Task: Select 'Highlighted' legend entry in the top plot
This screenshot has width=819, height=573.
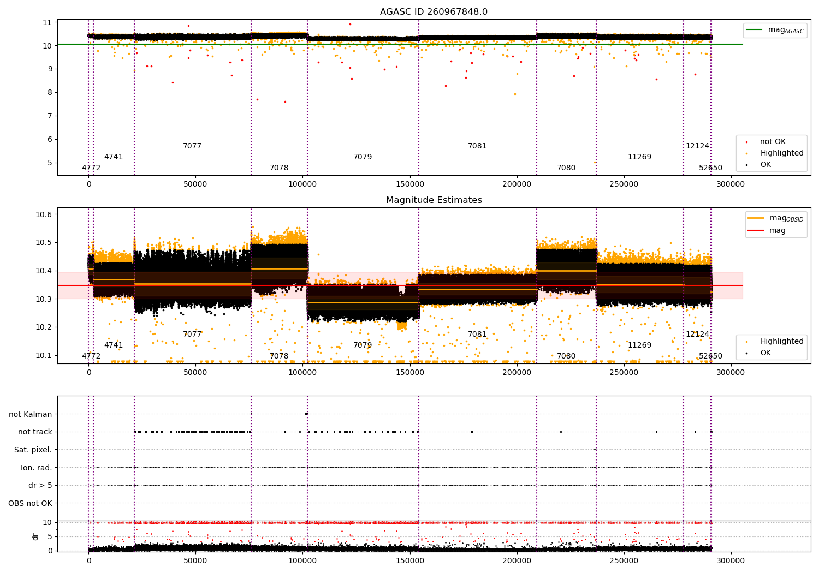Action: pyautogui.click(x=781, y=153)
